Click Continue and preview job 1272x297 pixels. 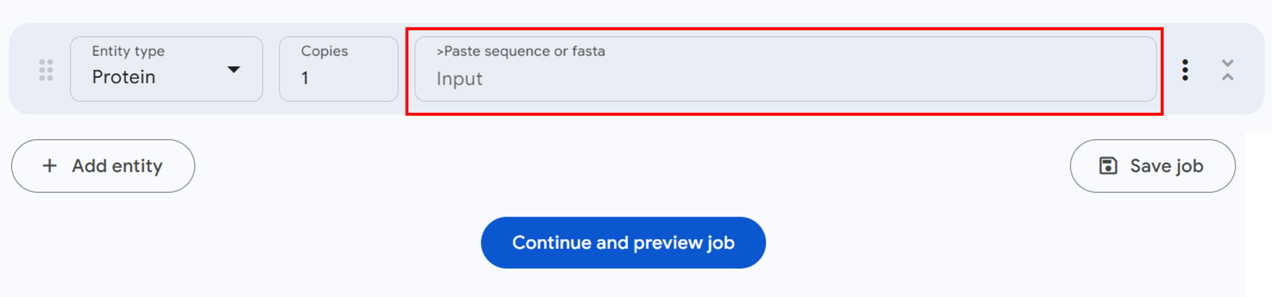click(623, 243)
